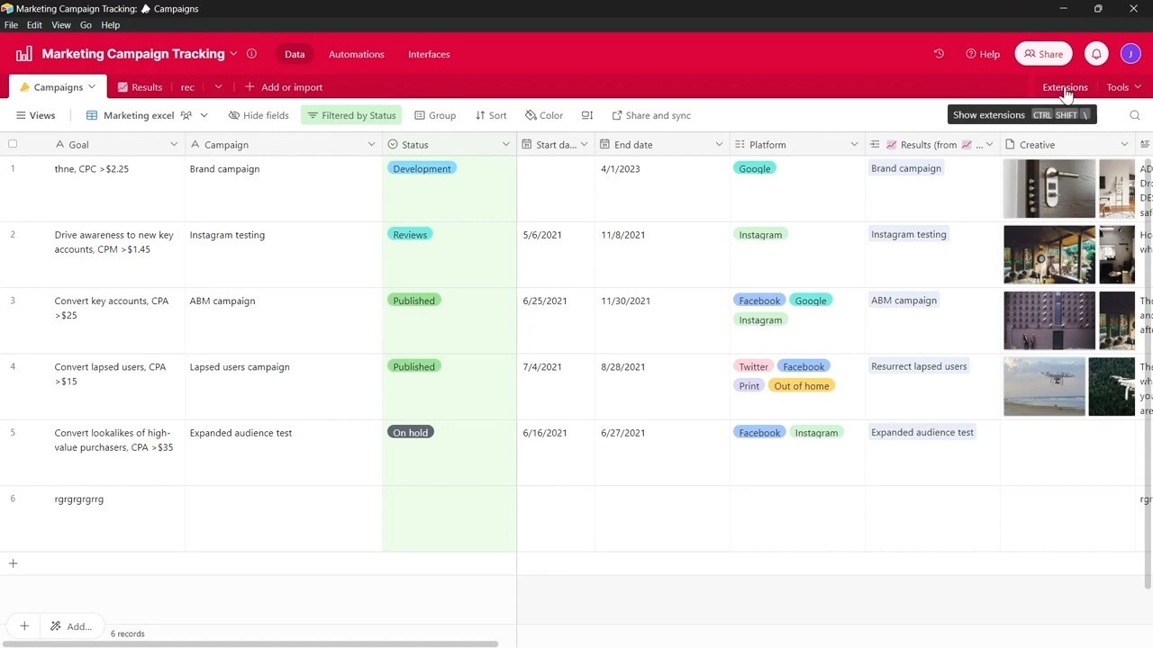Switch to the Automations tab

click(357, 54)
